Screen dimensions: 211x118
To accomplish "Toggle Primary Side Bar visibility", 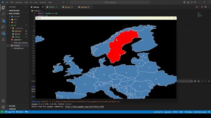I will [x=185, y=2].
